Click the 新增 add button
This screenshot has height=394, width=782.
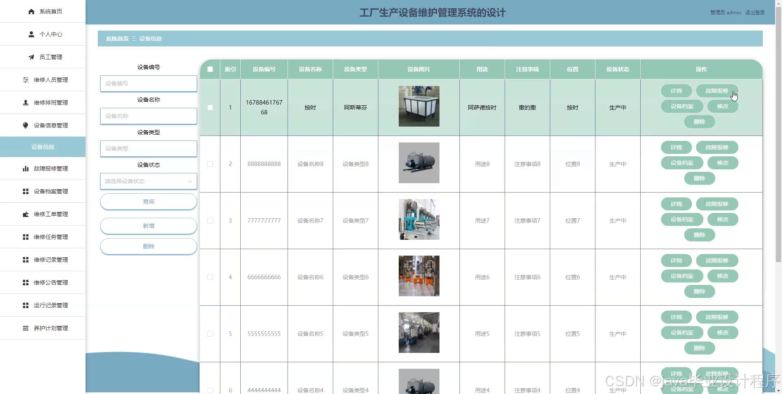click(x=149, y=226)
